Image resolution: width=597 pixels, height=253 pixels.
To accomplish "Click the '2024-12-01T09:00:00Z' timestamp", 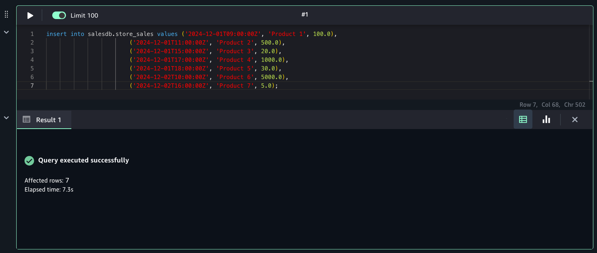I will click(x=223, y=34).
